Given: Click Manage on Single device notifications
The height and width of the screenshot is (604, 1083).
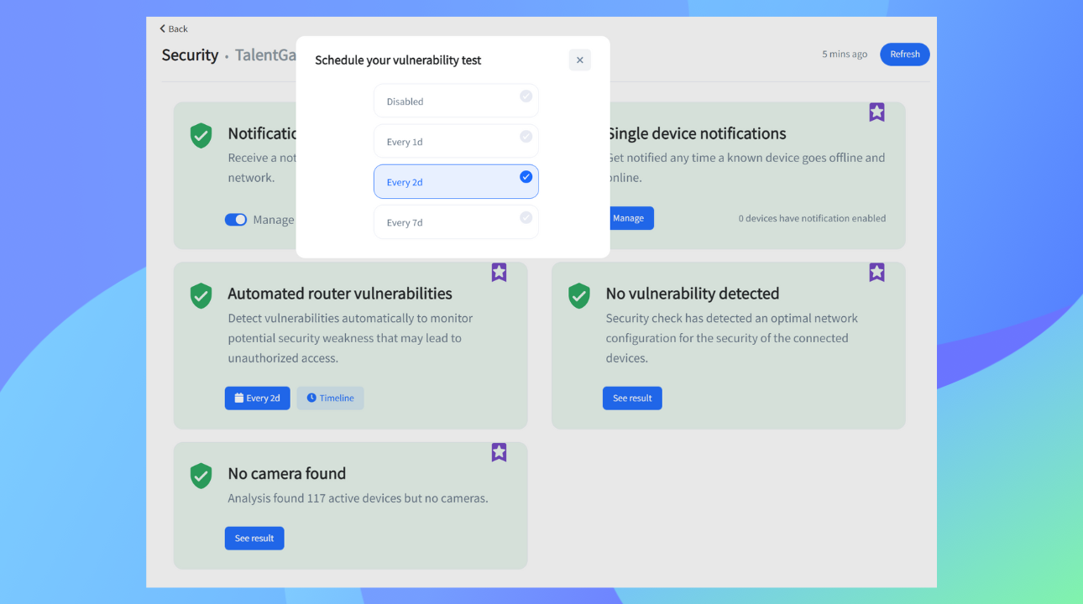Looking at the screenshot, I should [629, 217].
